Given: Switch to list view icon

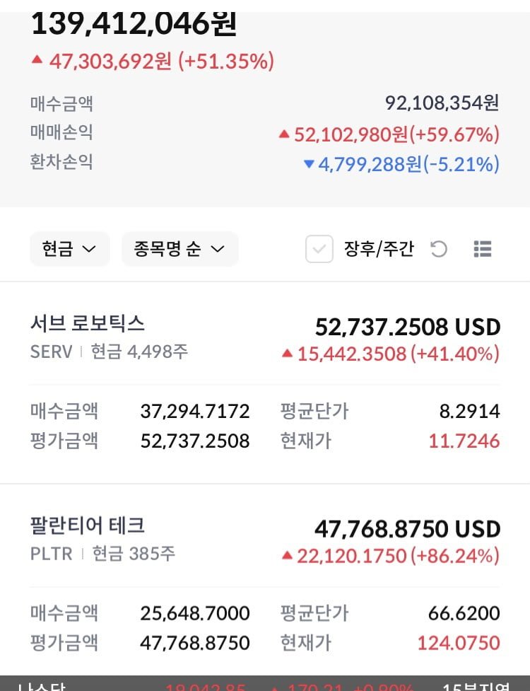Looking at the screenshot, I should (x=483, y=249).
